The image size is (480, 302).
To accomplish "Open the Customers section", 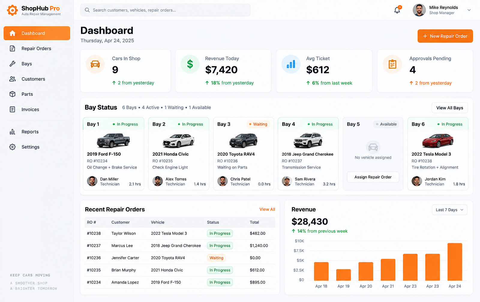I will [37, 79].
